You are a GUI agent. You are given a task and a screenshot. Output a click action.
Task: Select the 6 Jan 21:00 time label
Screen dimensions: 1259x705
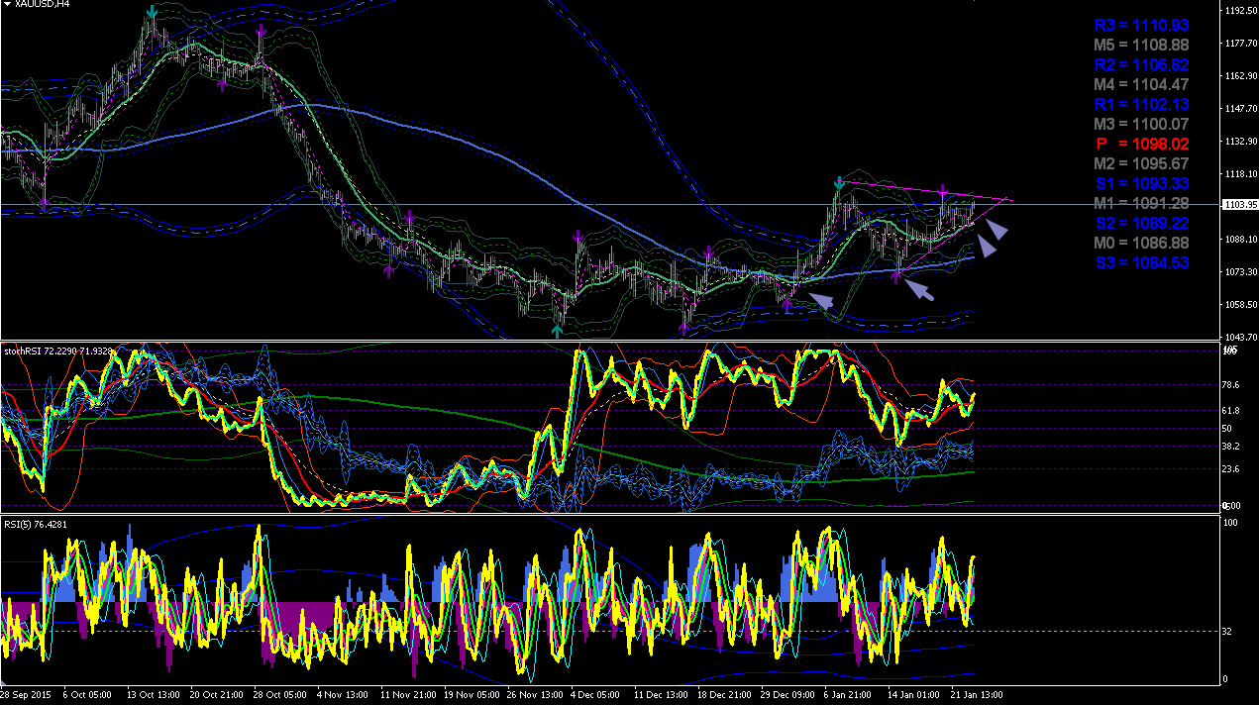coord(849,694)
